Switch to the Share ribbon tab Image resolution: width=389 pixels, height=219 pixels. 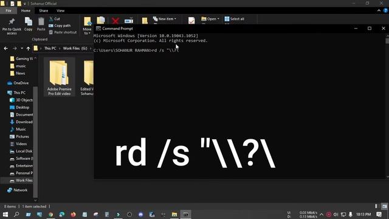tap(43, 11)
